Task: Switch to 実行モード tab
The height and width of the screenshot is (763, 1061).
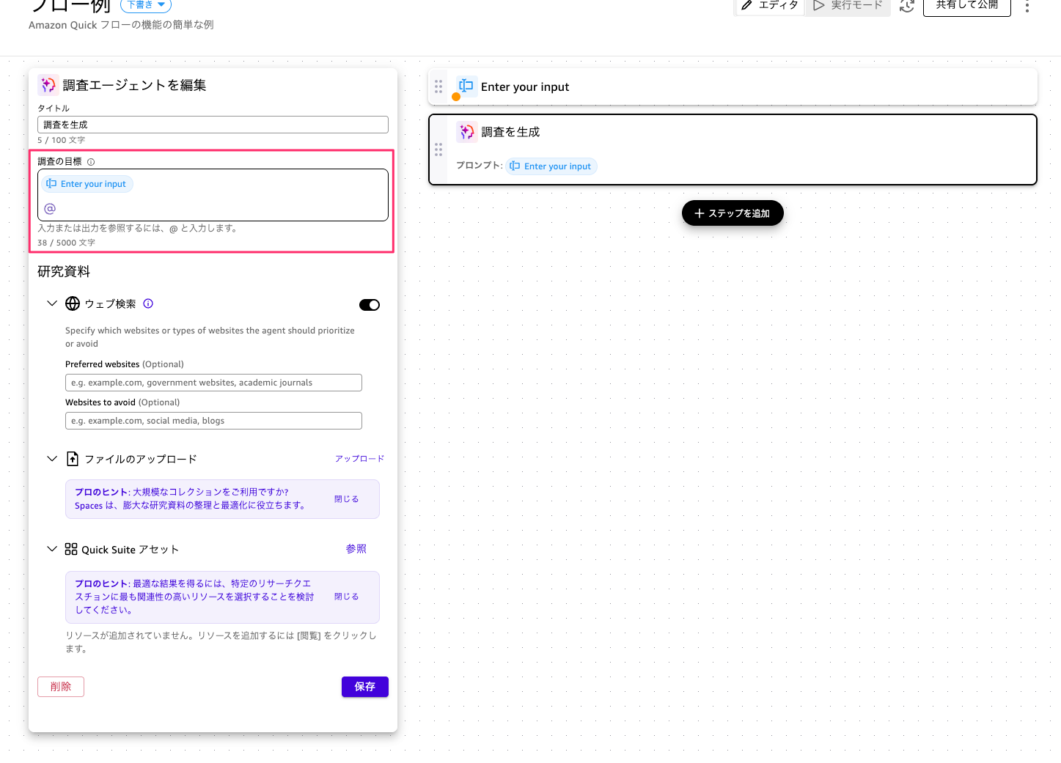Action: pos(848,6)
